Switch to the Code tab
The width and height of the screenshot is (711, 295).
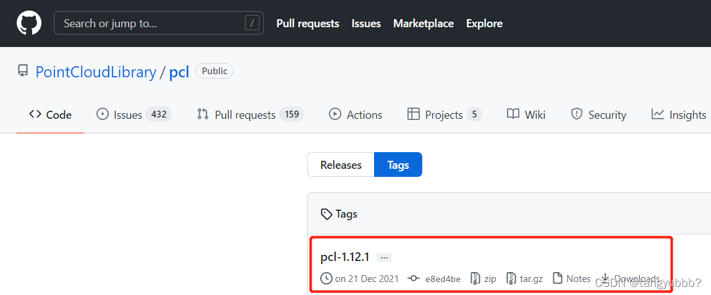[50, 115]
